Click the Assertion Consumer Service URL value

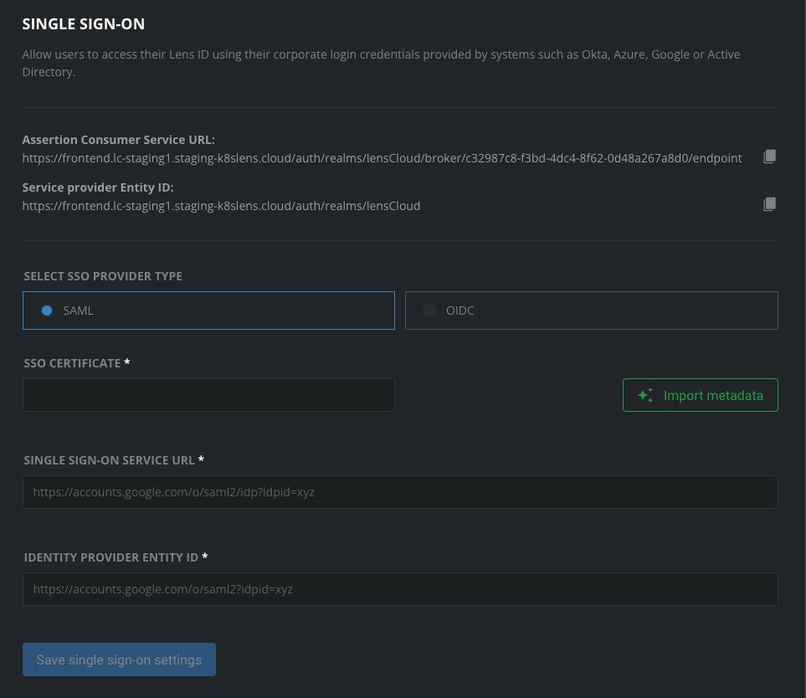[382, 158]
